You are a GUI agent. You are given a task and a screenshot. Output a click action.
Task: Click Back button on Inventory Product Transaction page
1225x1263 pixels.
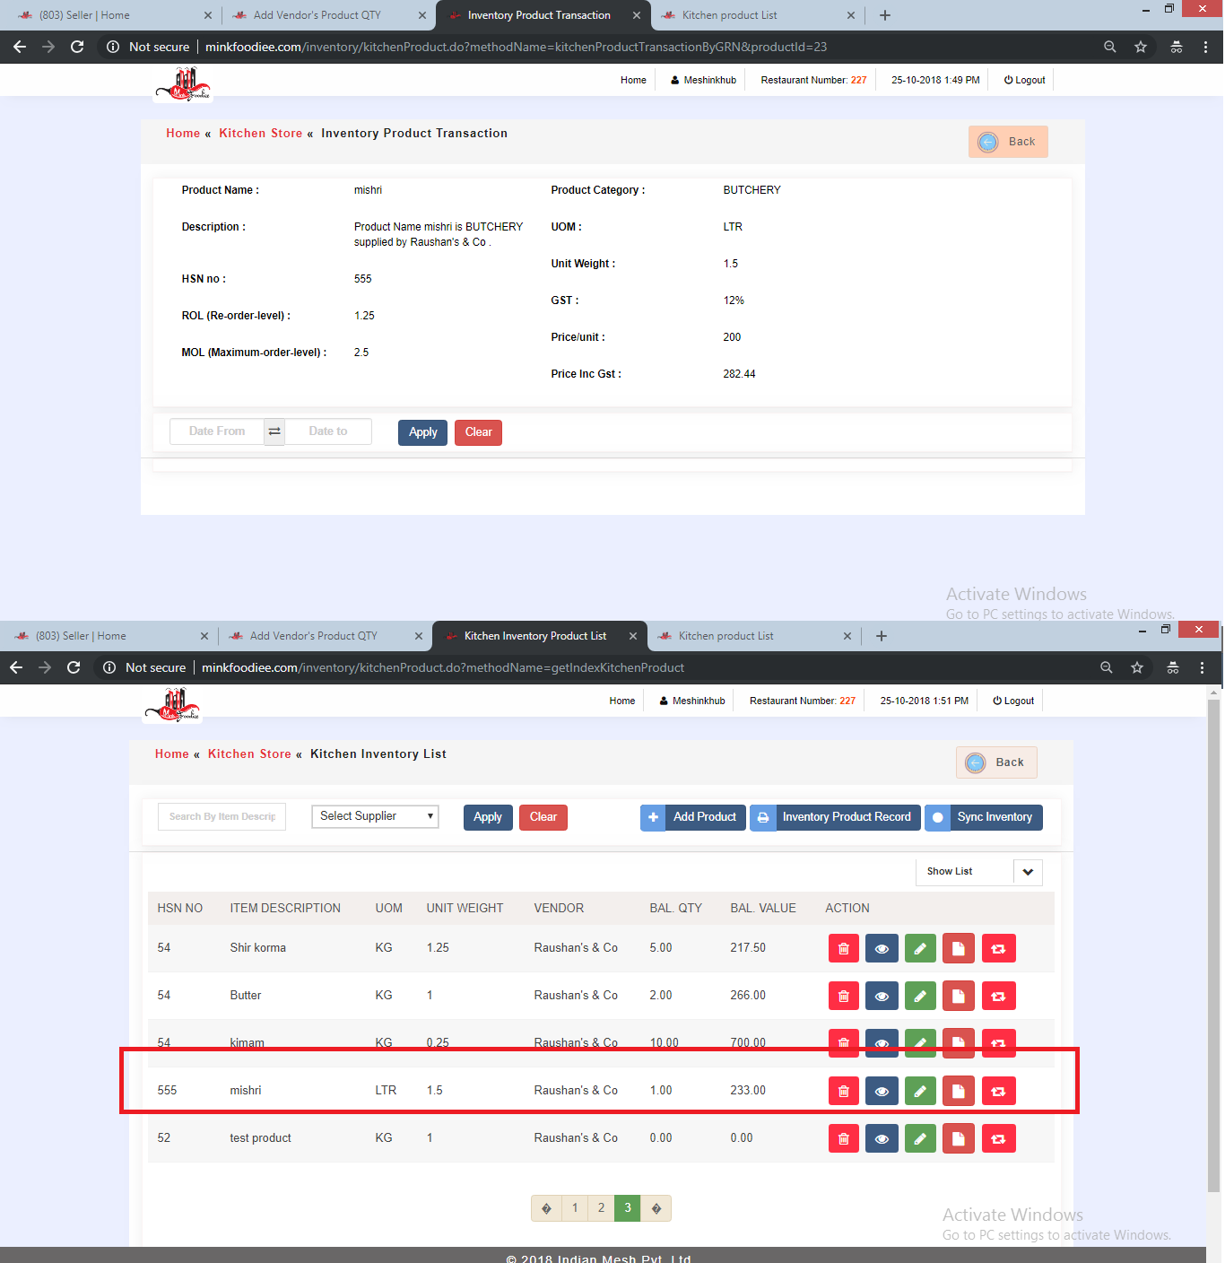tap(1008, 142)
